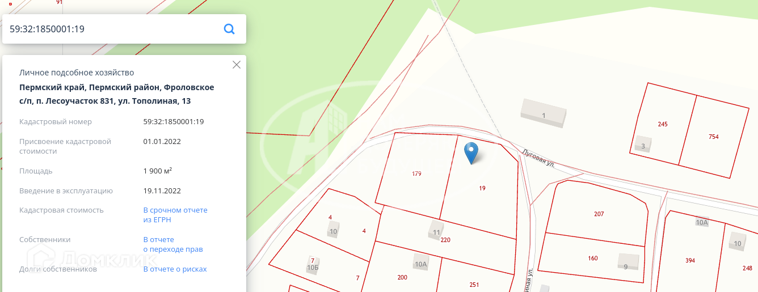Close the parcel info panel
Image resolution: width=758 pixels, height=292 pixels.
point(237,65)
